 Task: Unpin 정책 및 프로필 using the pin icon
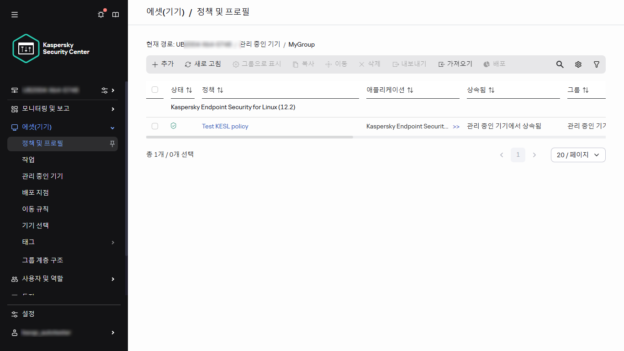click(113, 144)
